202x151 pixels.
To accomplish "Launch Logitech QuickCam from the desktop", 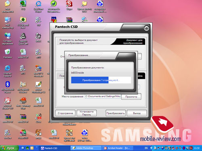I will pos(23,39).
